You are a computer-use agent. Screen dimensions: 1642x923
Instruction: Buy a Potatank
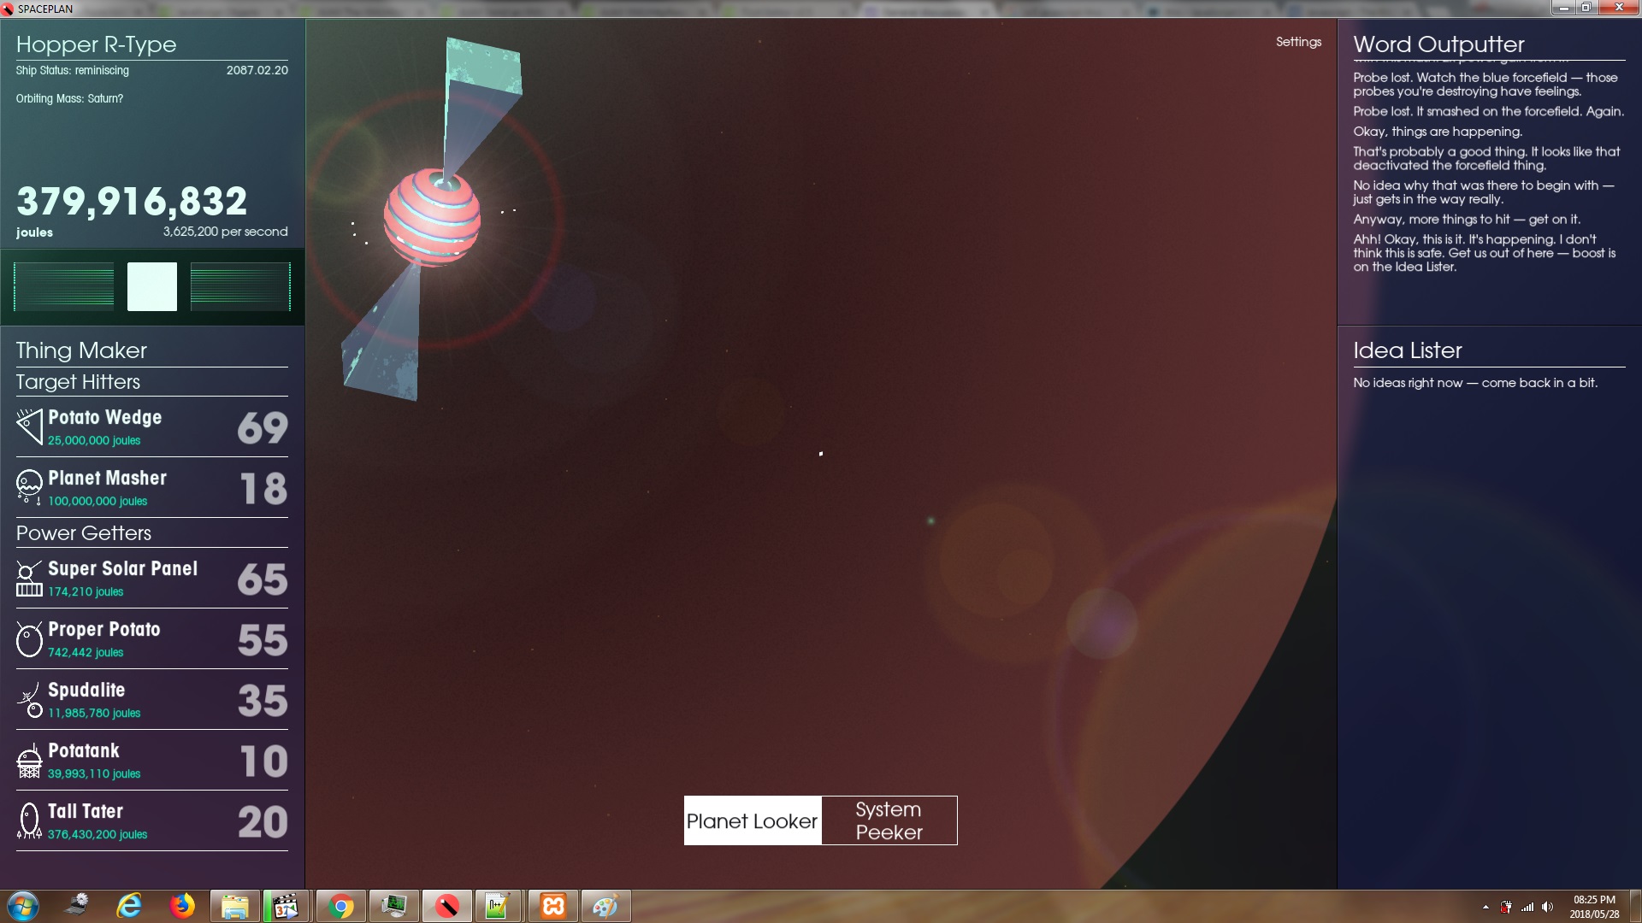point(151,761)
